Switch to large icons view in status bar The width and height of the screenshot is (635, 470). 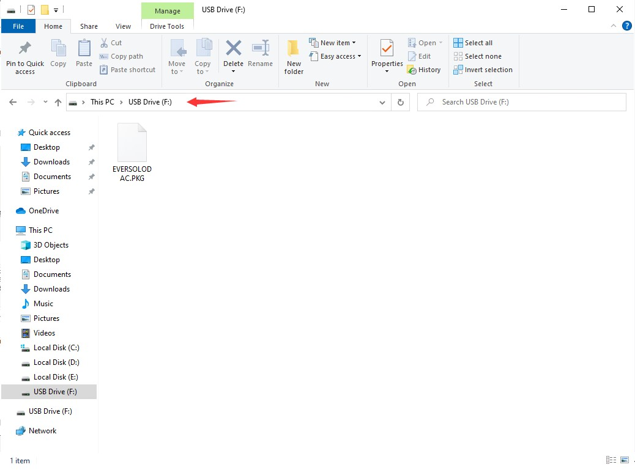coord(625,460)
